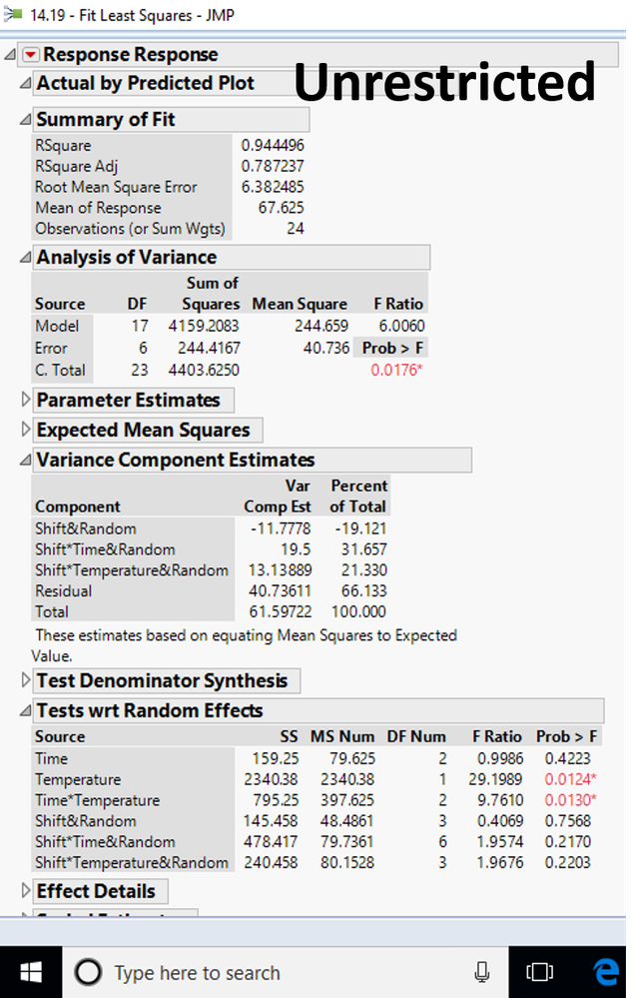Screen dimensions: 633x998
Task: Select Time*Temperature SS value 795.25
Action: click(276, 800)
